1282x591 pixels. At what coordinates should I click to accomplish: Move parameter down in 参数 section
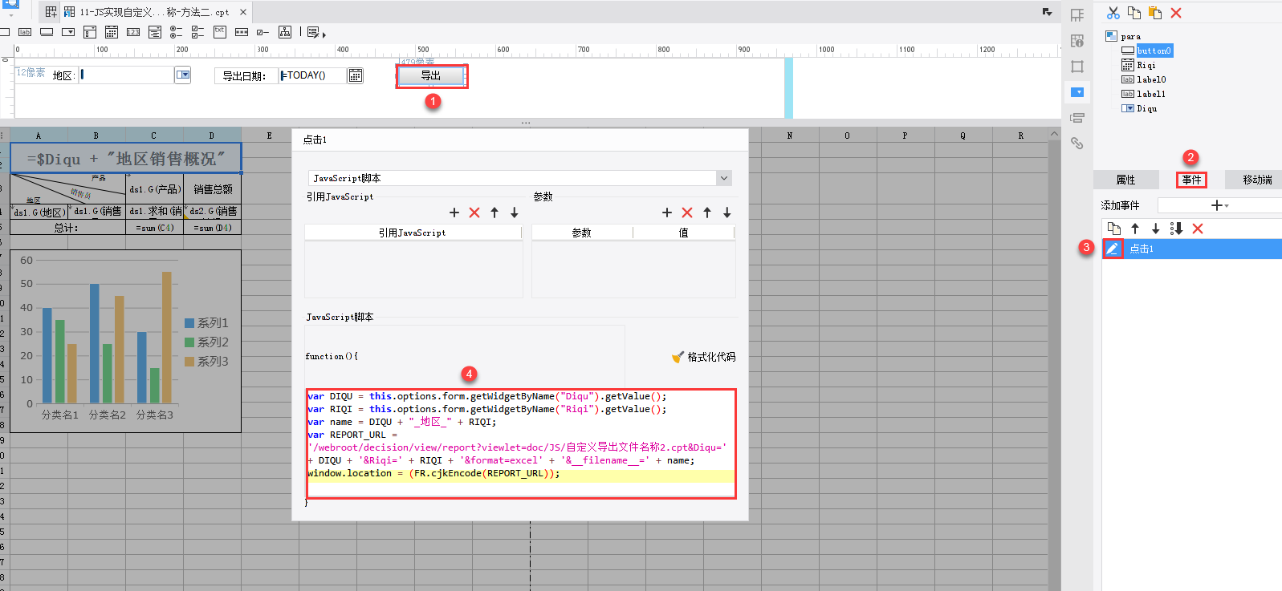point(727,213)
